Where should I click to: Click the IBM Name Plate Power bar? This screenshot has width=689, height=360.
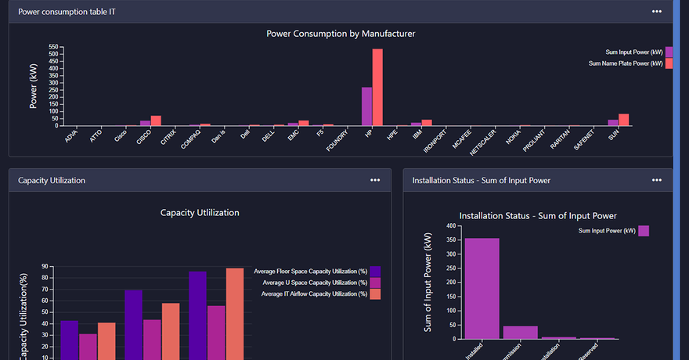[427, 123]
